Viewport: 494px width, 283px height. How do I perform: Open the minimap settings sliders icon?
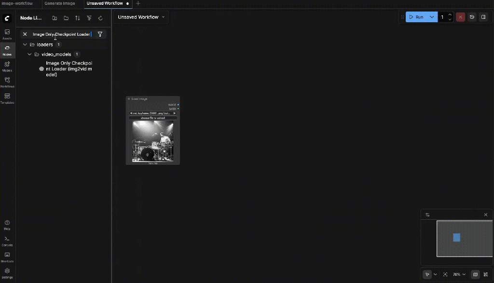(x=427, y=215)
